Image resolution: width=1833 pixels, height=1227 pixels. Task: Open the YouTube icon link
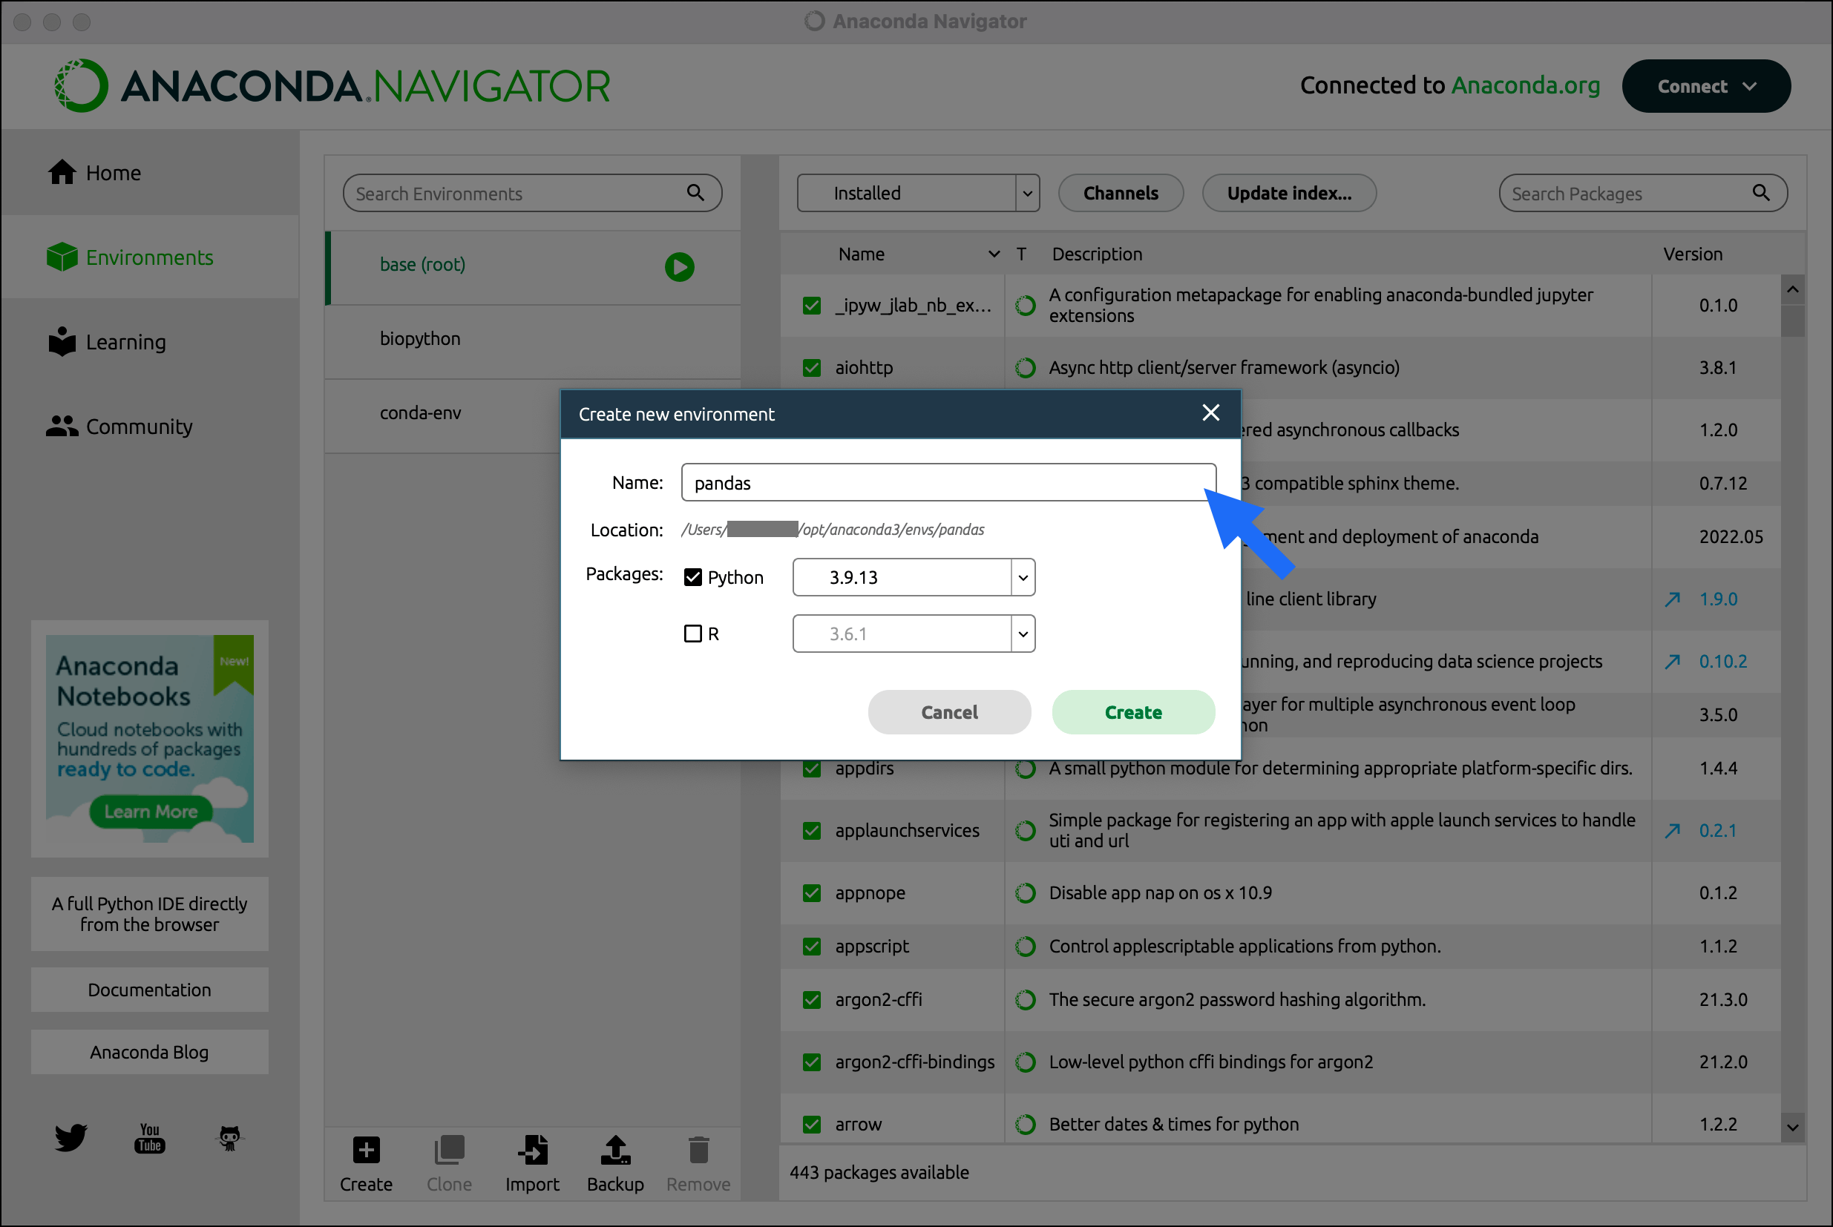[x=149, y=1138]
